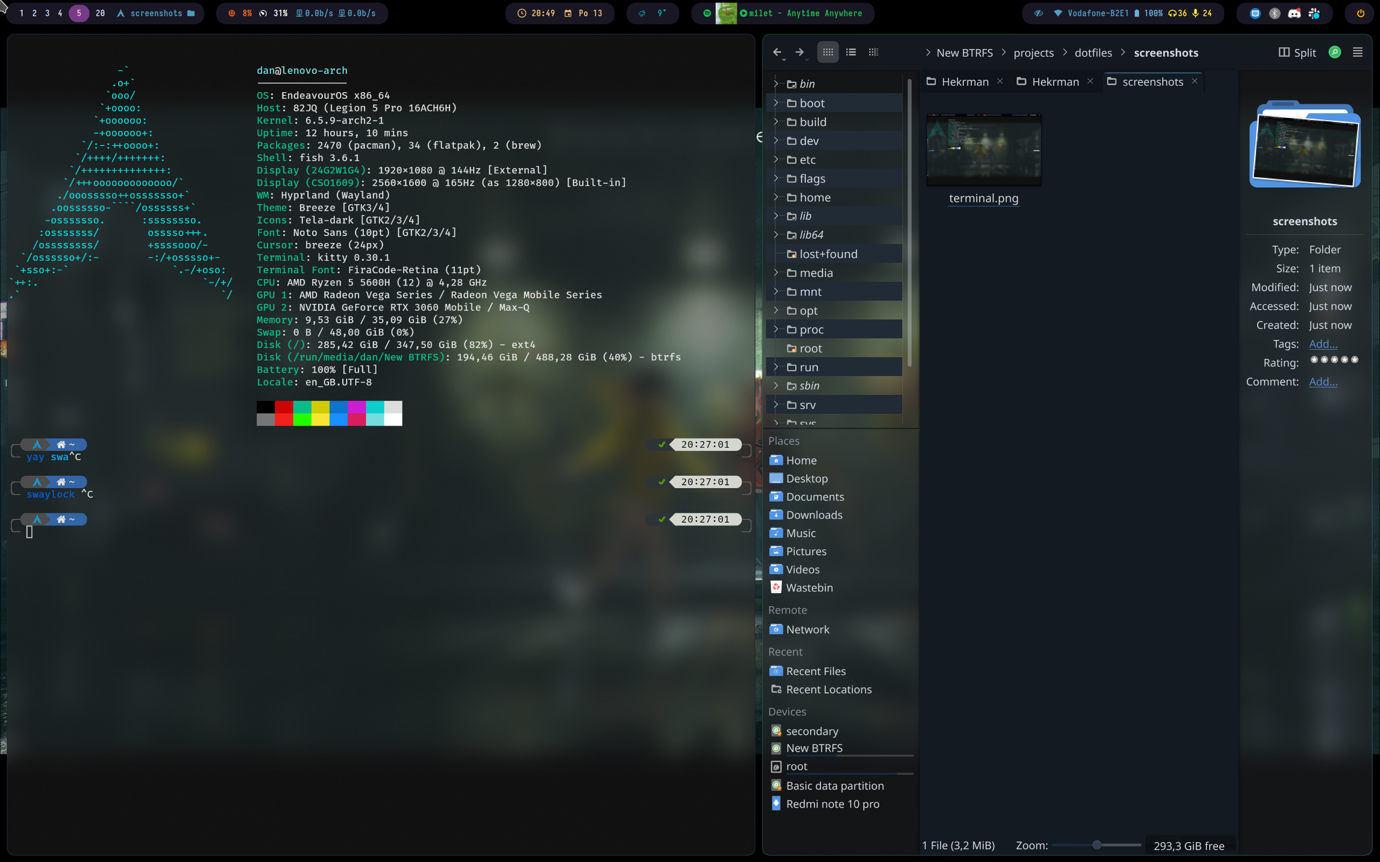The height and width of the screenshot is (862, 1380).
Task: Expand the boot folder in tree
Action: (x=776, y=102)
